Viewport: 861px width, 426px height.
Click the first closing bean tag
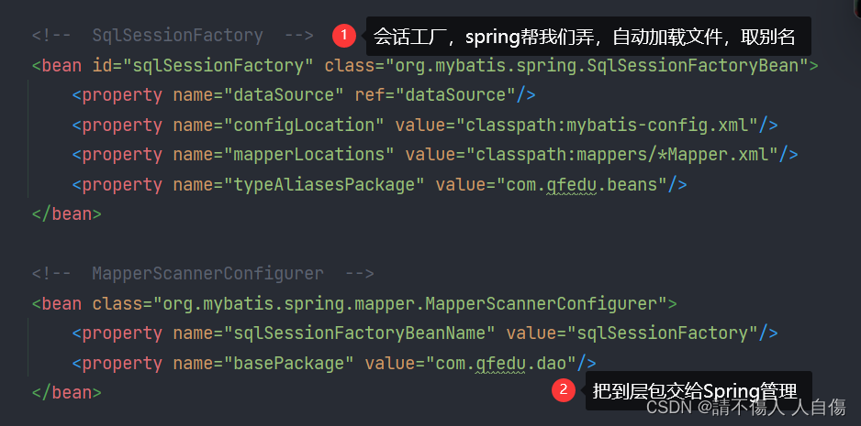(x=67, y=213)
